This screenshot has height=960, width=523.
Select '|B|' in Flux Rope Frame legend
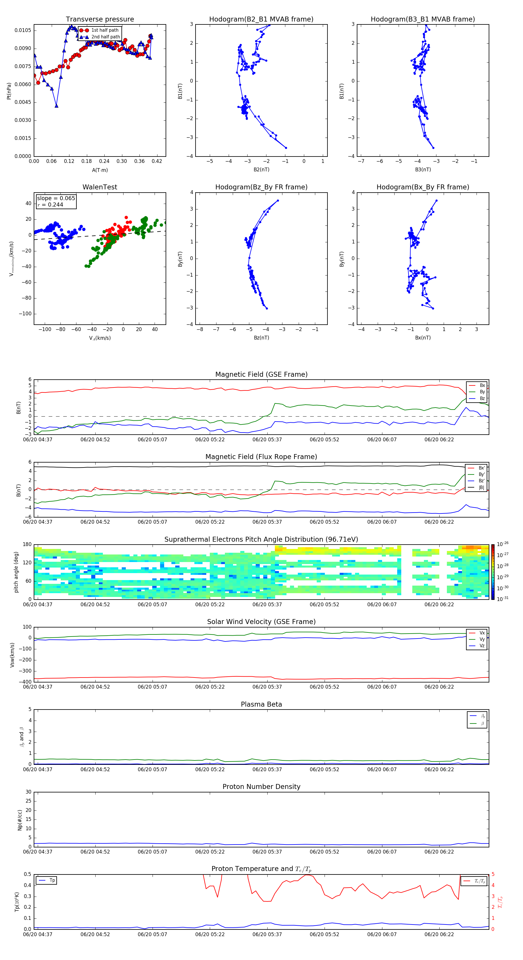477,488
